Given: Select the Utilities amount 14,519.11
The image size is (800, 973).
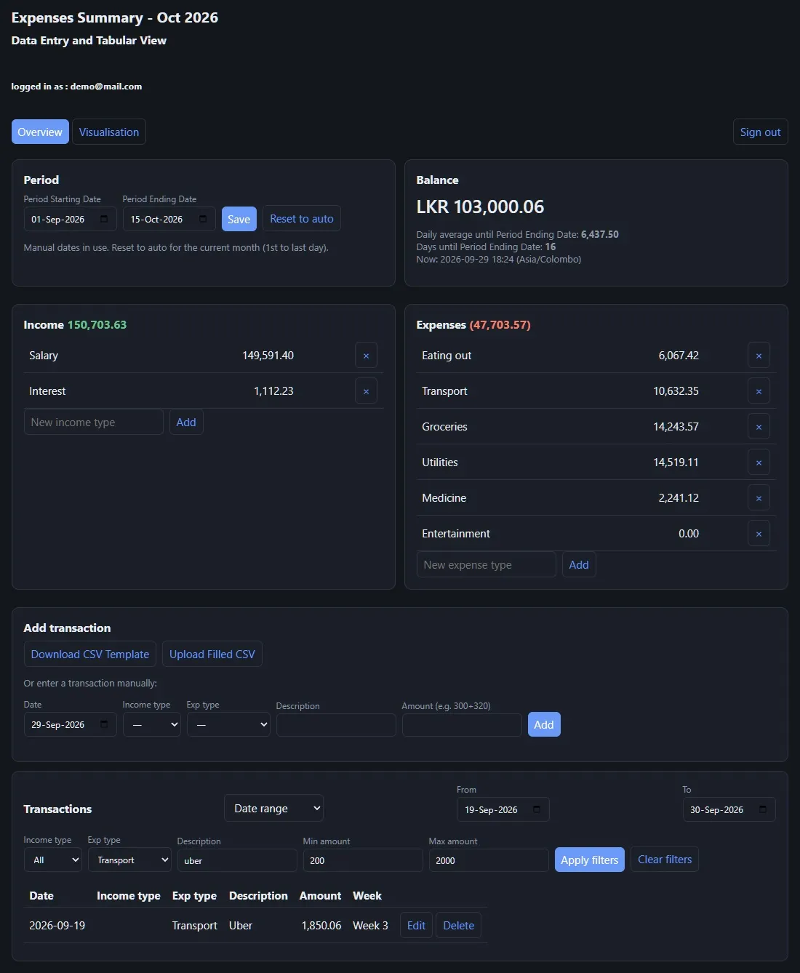Looking at the screenshot, I should 676,463.
